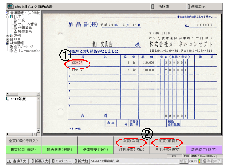Click the 検索情報 node icon
The height and width of the screenshot is (168, 229).
click(7, 43)
